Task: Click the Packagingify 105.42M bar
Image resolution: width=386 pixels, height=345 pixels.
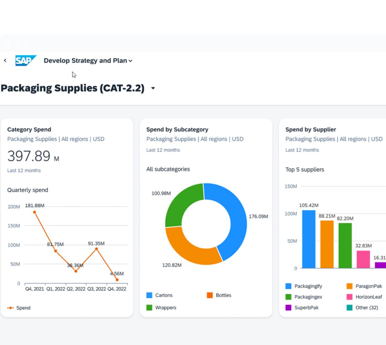Action: 309,239
